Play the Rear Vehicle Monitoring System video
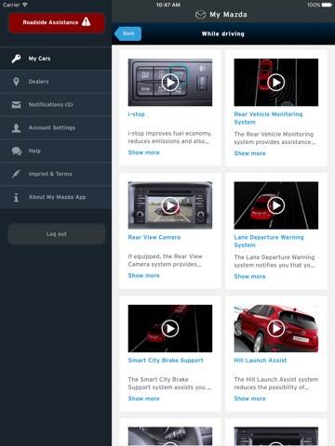 (x=276, y=83)
